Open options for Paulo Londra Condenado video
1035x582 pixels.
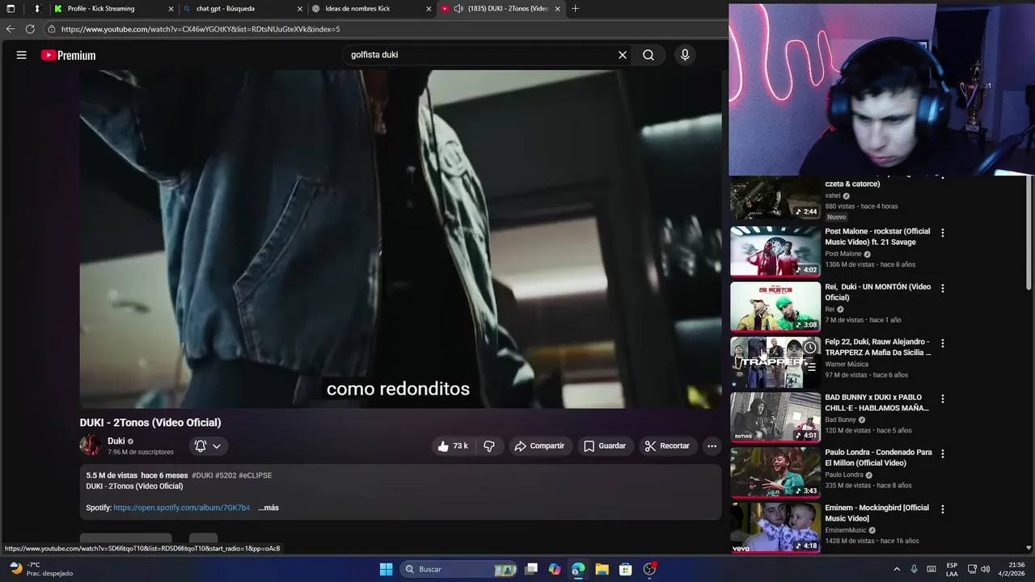click(x=942, y=453)
